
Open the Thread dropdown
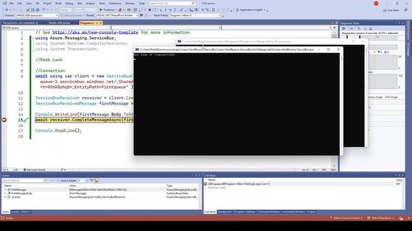[x=136, y=15]
